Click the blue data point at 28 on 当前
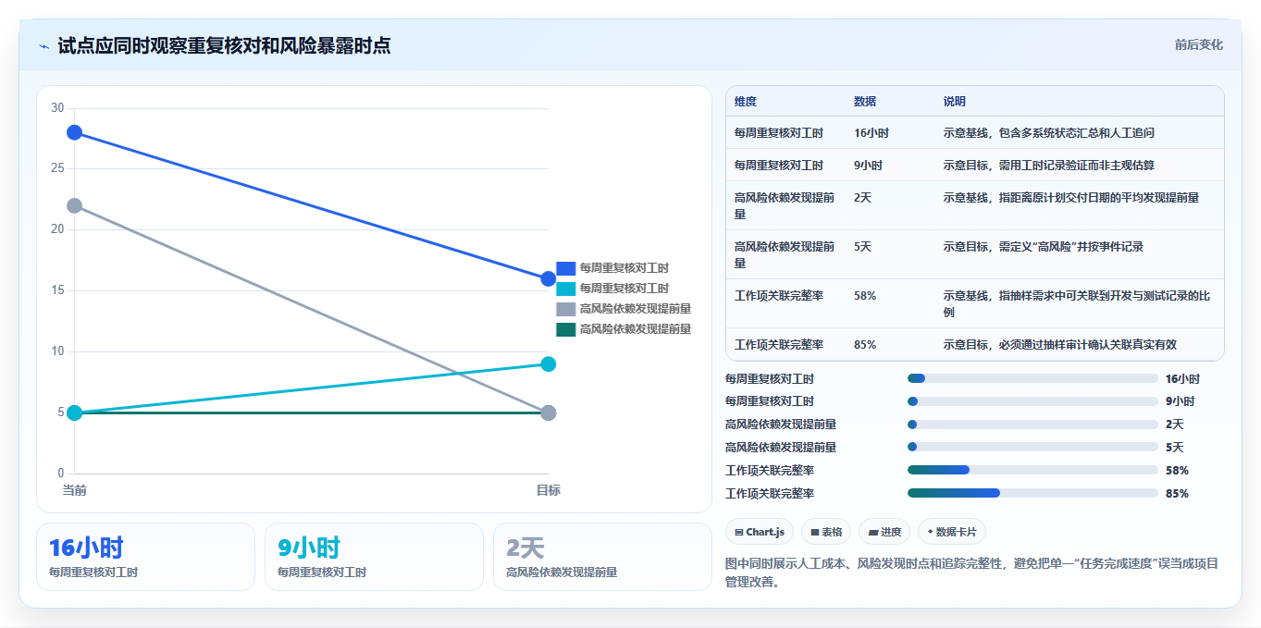This screenshot has height=628, width=1261. [x=74, y=132]
